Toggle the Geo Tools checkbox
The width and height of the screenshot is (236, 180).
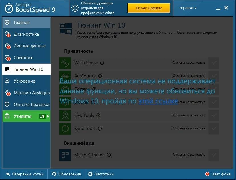(214, 115)
